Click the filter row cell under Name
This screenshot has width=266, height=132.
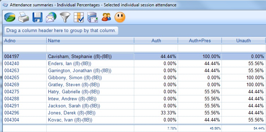90,48
